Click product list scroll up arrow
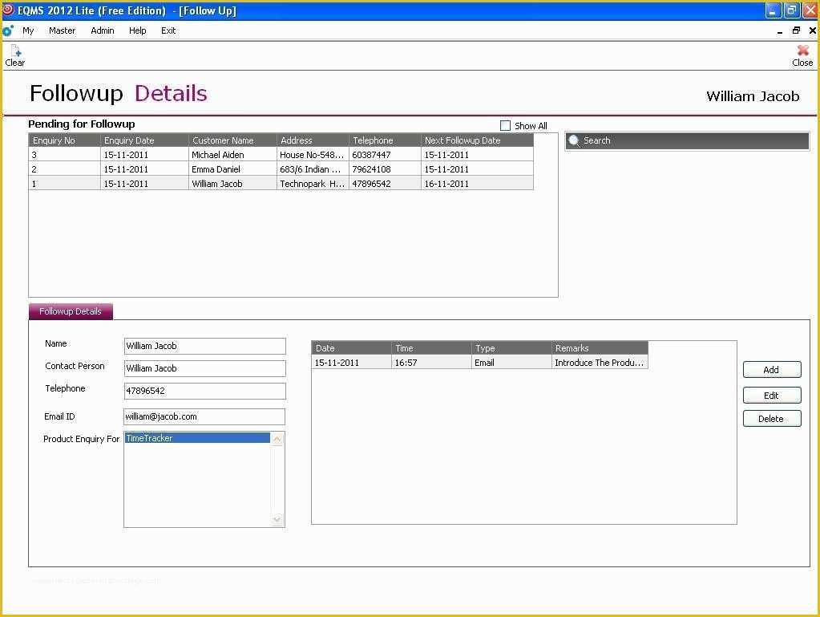Screen dimensions: 820x617 click(x=277, y=440)
